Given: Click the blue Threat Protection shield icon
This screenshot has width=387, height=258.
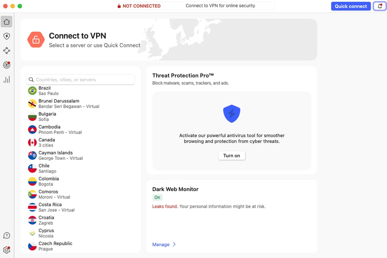Looking at the screenshot, I should pos(232,113).
